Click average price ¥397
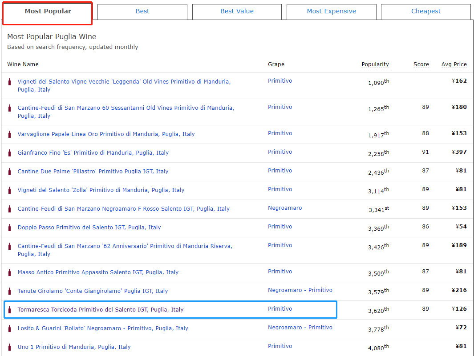 click(x=459, y=152)
